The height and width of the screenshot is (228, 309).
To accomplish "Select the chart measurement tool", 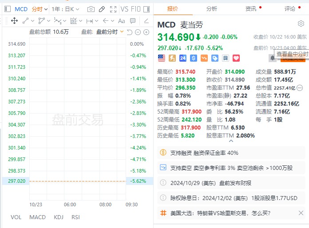I will click(74, 21).
